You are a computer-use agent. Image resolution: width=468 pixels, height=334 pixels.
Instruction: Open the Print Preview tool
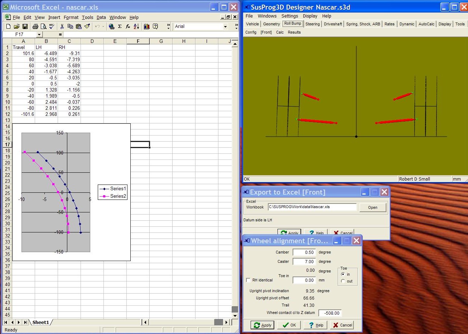43,26
